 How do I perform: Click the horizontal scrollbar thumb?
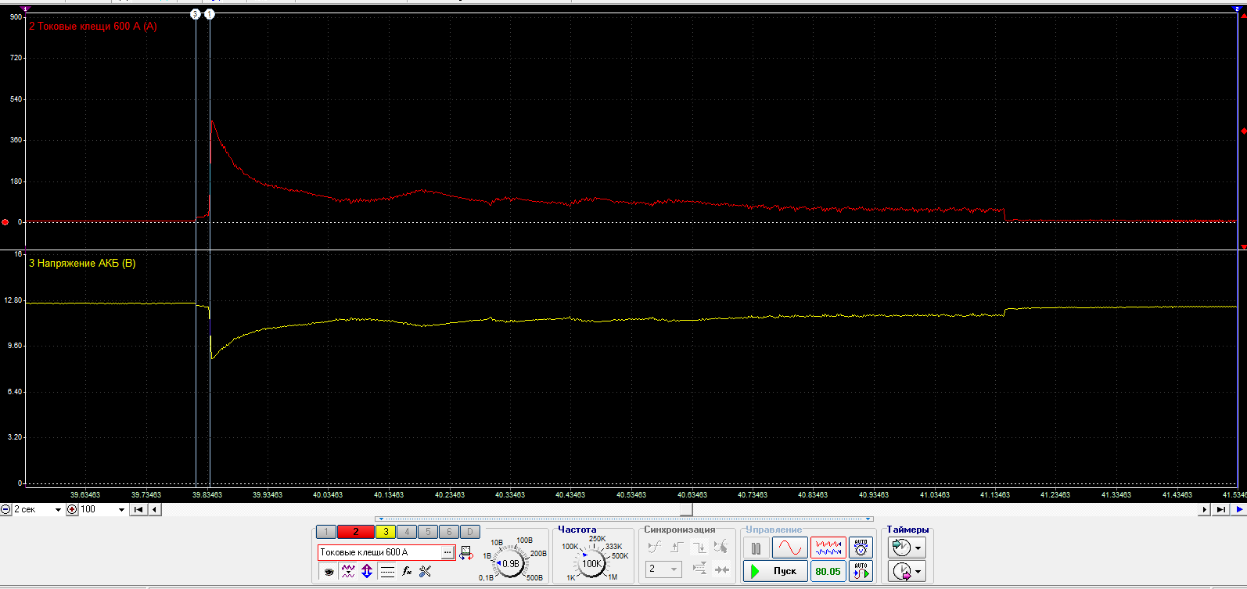point(686,509)
